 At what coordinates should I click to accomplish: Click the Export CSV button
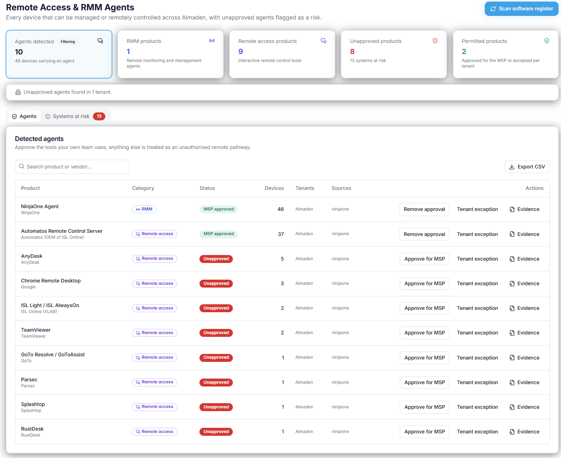coord(527,167)
